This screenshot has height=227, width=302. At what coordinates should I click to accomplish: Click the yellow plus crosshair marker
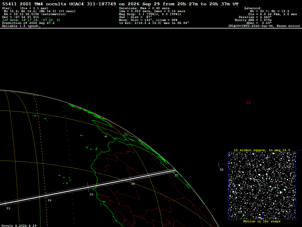[x=106, y=137]
